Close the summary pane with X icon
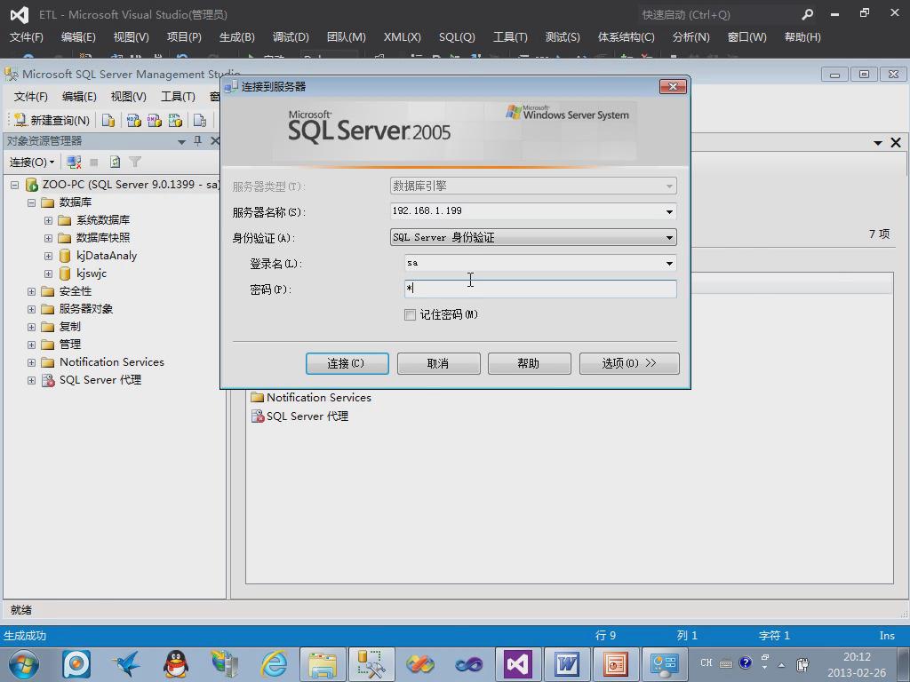This screenshot has width=910, height=682. [x=896, y=143]
